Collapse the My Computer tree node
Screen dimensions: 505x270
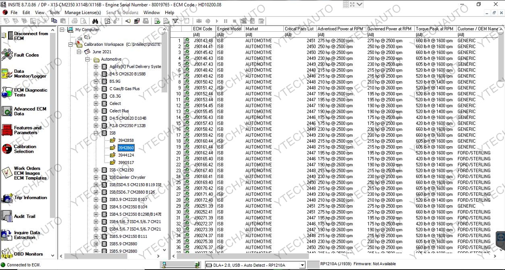(x=62, y=30)
